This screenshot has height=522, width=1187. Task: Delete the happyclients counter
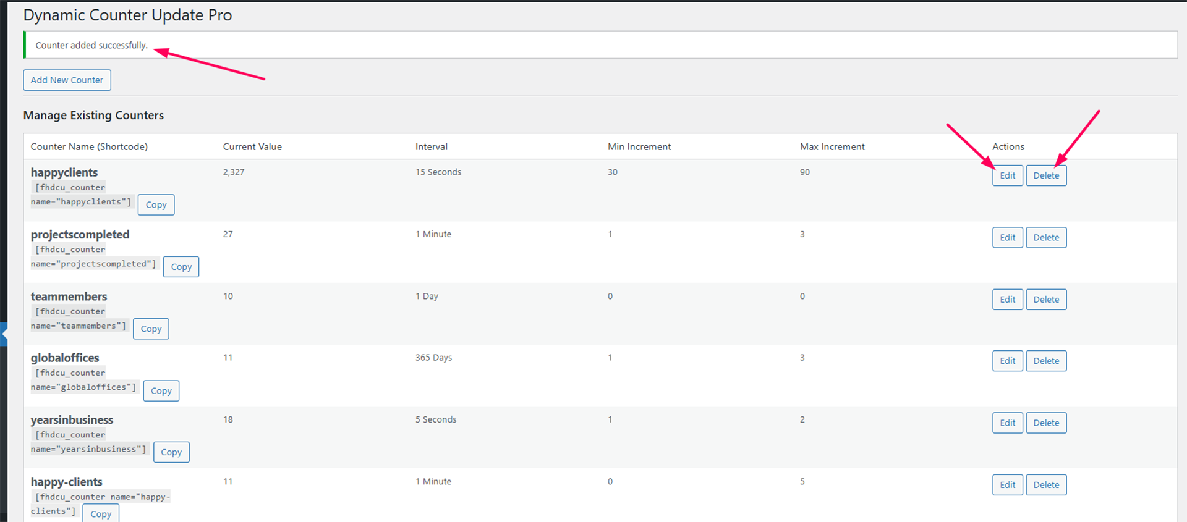click(1045, 175)
